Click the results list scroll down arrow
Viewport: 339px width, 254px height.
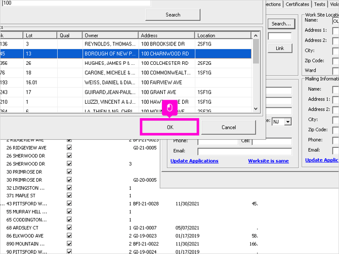pos(256,109)
